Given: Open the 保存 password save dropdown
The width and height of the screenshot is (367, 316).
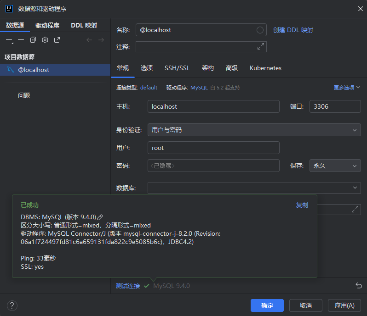Looking at the screenshot, I should [335, 166].
